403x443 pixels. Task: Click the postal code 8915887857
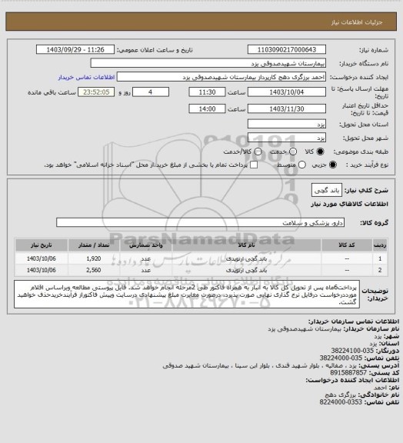[x=348, y=373]
